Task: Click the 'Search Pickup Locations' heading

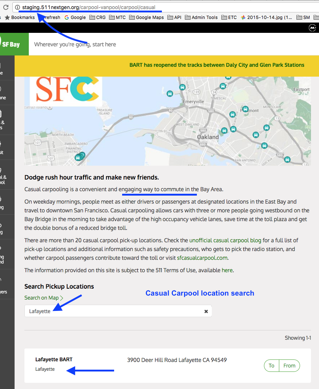Action: pos(59,286)
